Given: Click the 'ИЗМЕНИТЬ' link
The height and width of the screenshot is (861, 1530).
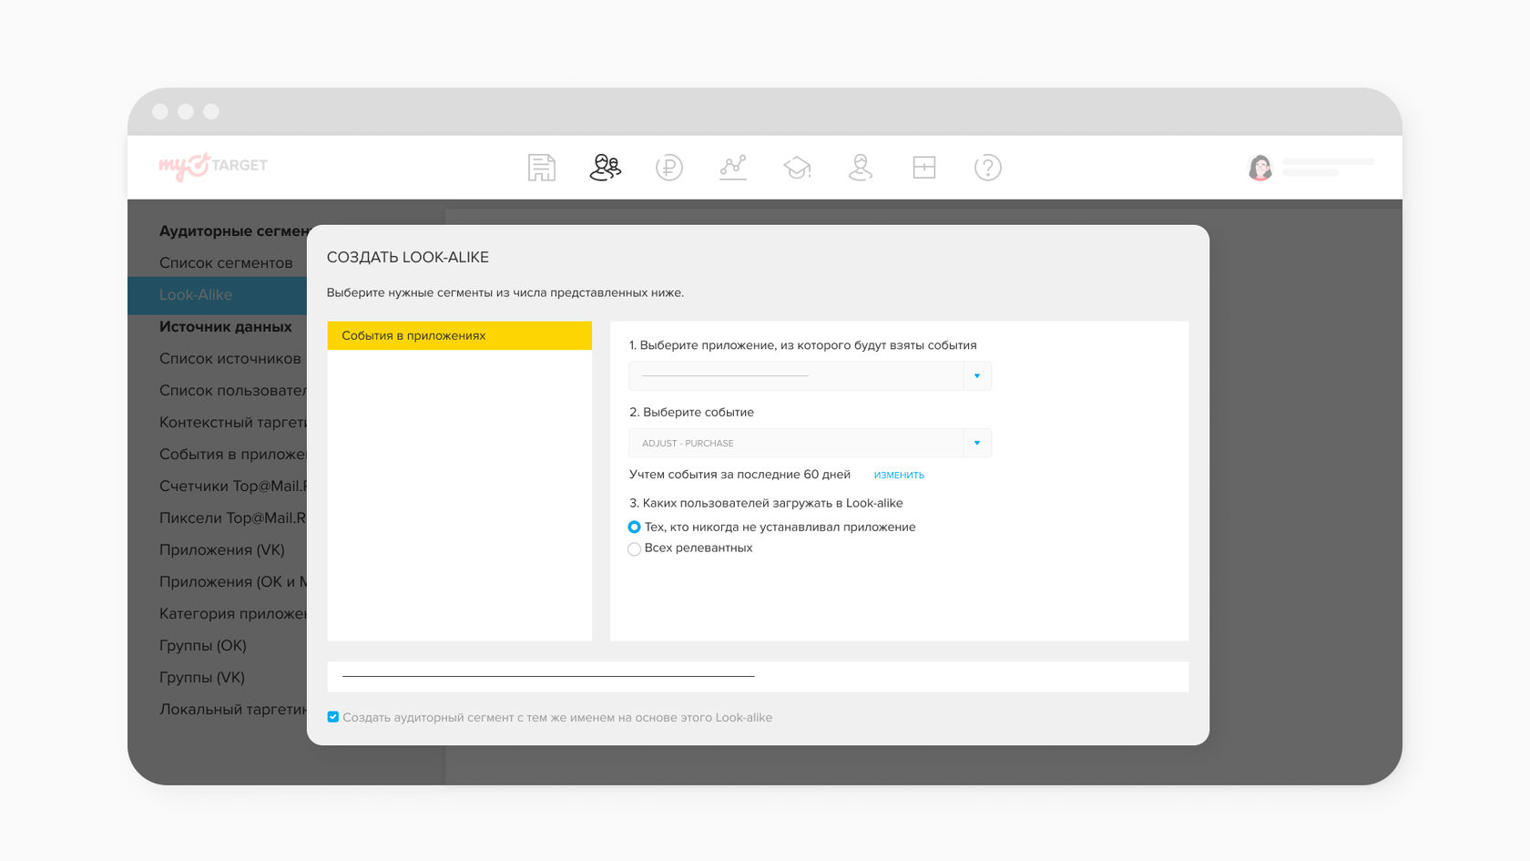Looking at the screenshot, I should coord(899,476).
